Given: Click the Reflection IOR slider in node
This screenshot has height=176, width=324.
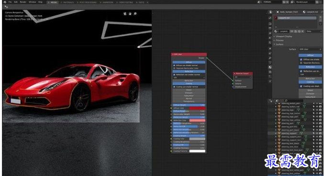Looking at the screenshot, I should [189, 126].
